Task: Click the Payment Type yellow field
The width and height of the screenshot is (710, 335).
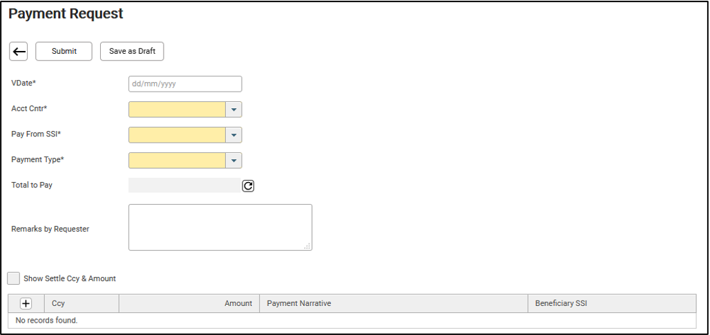Action: 177,160
